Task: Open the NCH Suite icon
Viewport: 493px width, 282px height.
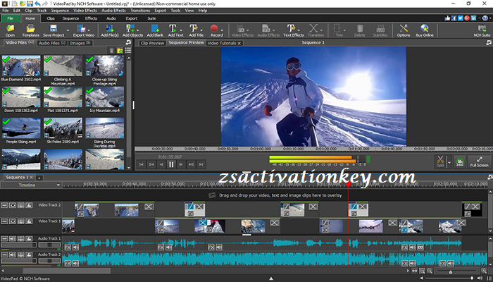Action: click(x=482, y=28)
